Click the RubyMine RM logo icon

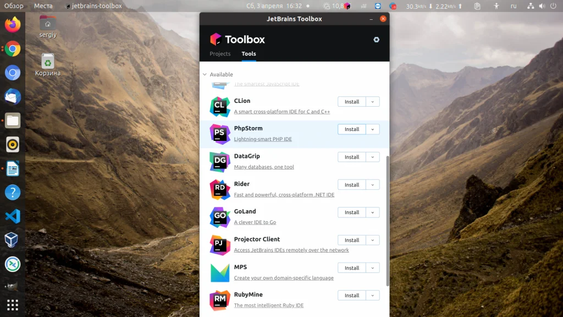tap(220, 300)
